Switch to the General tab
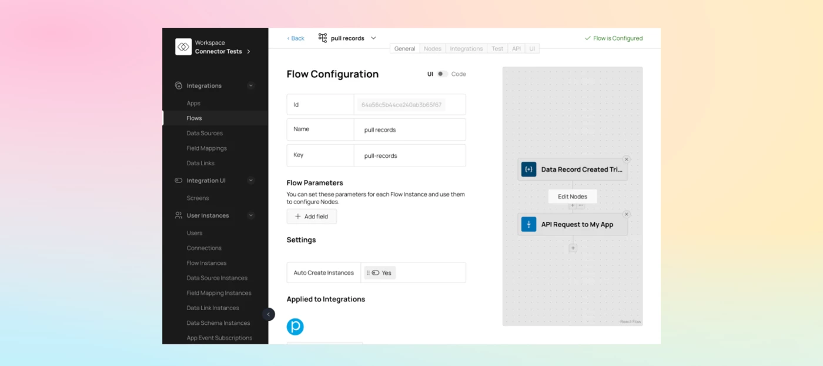The height and width of the screenshot is (366, 823). [404, 49]
